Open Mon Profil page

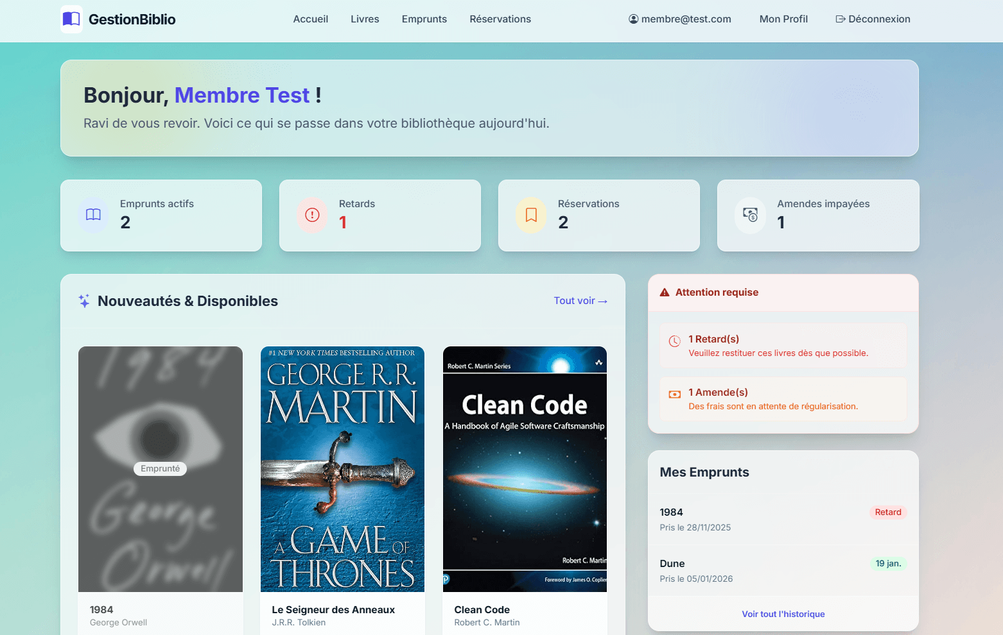[x=783, y=19]
